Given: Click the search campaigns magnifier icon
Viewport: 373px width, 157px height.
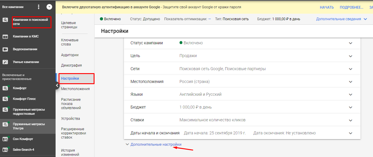Looking at the screenshot, I should tap(5, 20).
